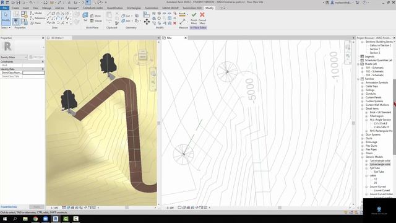Close the Site view tab
The width and height of the screenshot is (396, 223).
pos(186,38)
